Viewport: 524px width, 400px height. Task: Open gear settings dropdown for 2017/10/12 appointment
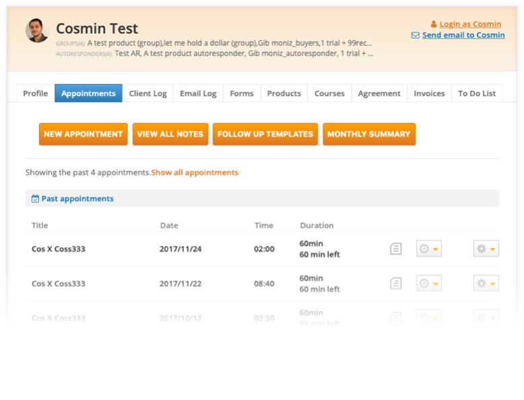[486, 317]
